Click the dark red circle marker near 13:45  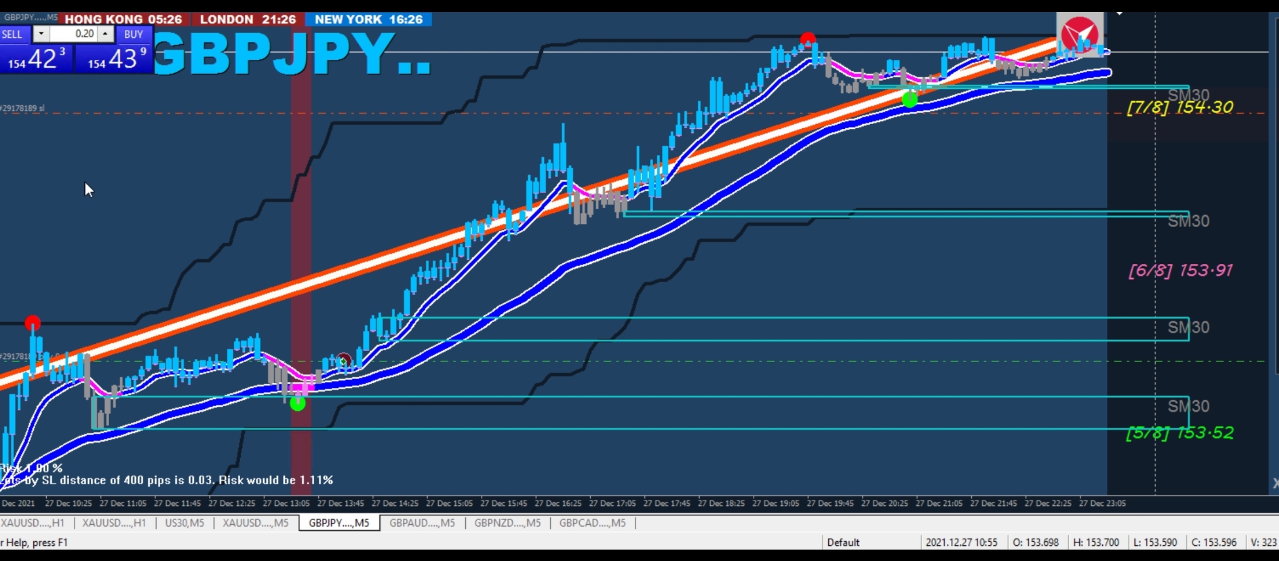[343, 359]
